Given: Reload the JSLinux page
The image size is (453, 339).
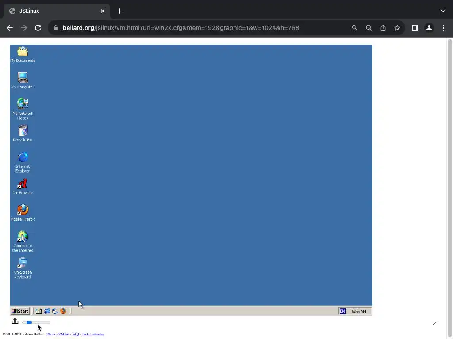Looking at the screenshot, I should click(x=38, y=28).
